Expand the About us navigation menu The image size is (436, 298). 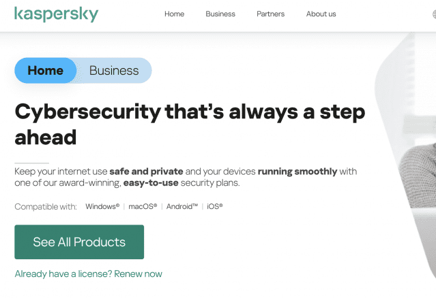(321, 14)
